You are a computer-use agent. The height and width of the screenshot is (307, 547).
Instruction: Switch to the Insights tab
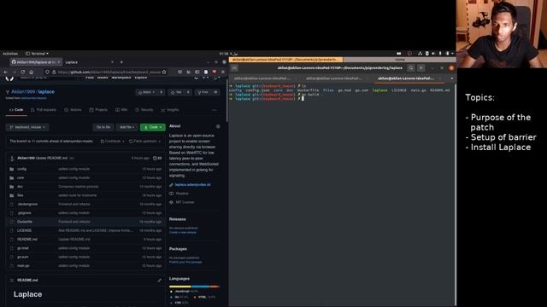(170, 110)
